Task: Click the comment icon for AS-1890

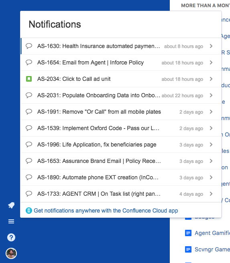Action: click(x=29, y=177)
